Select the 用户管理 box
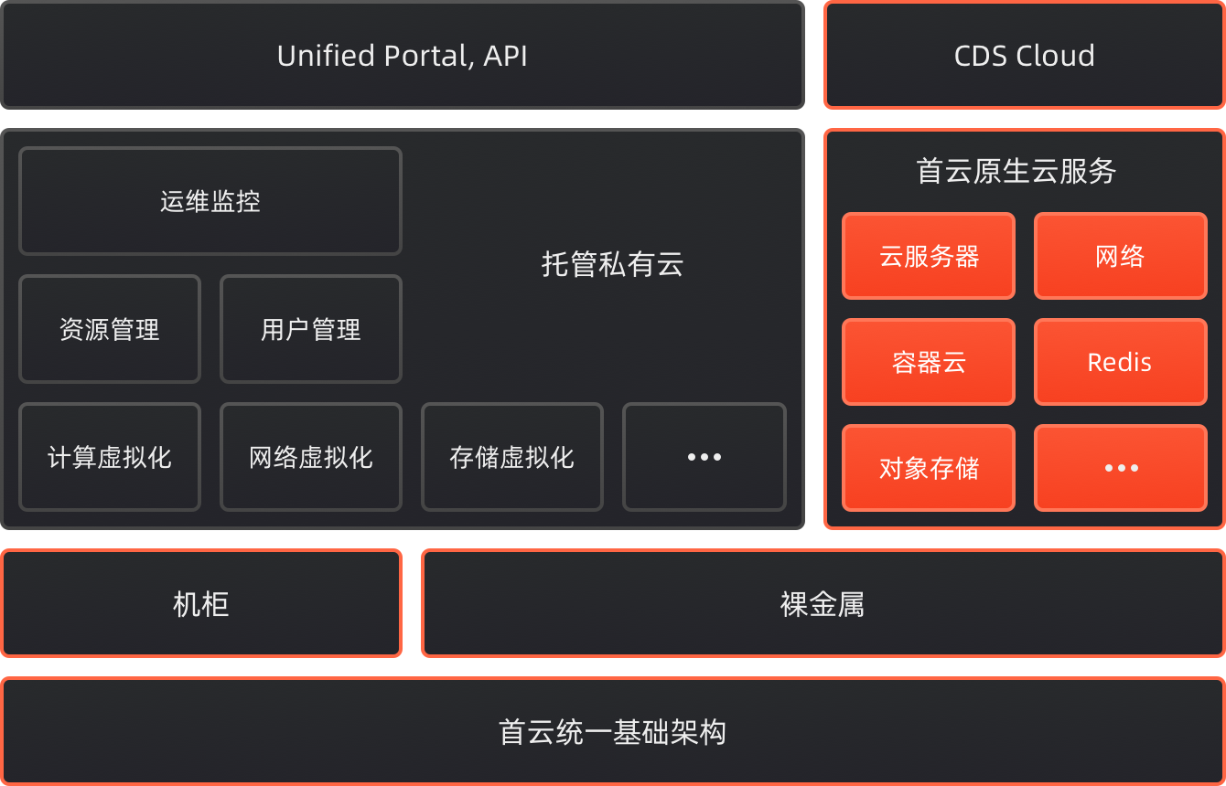Screen dimensions: 1226x786 click(x=311, y=329)
